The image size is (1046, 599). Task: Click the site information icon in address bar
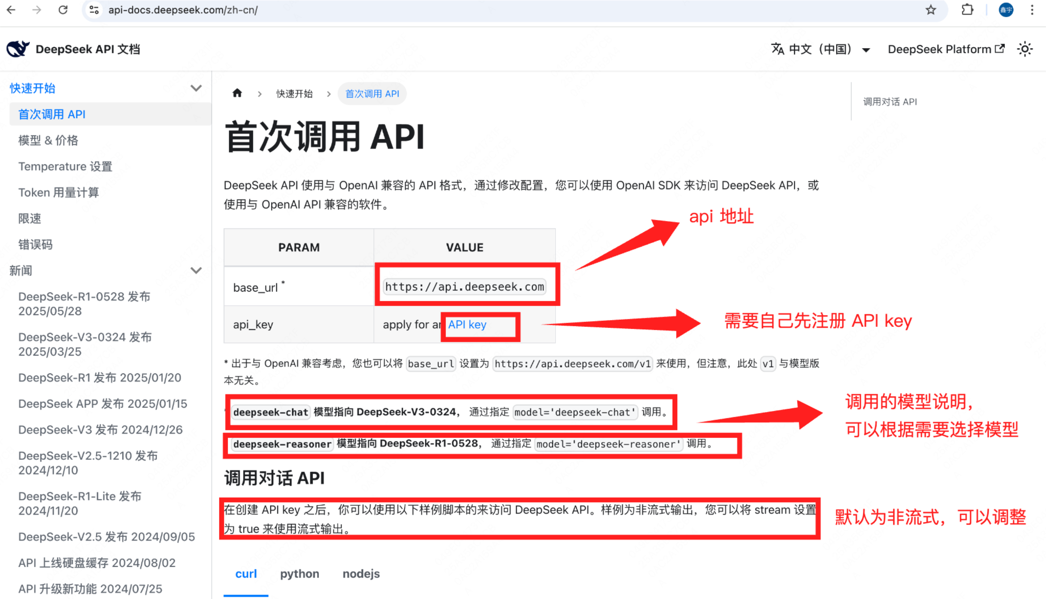point(93,10)
